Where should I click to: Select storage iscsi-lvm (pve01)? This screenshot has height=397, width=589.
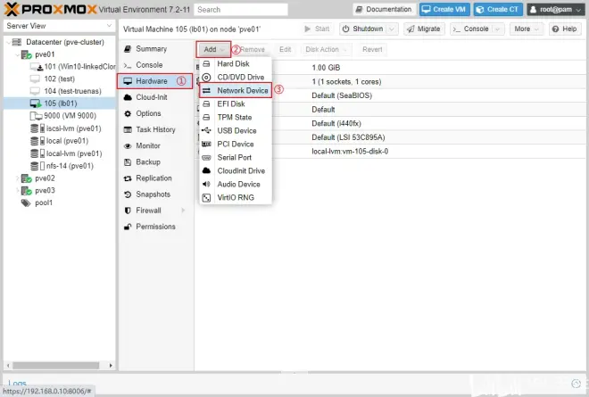point(60,128)
